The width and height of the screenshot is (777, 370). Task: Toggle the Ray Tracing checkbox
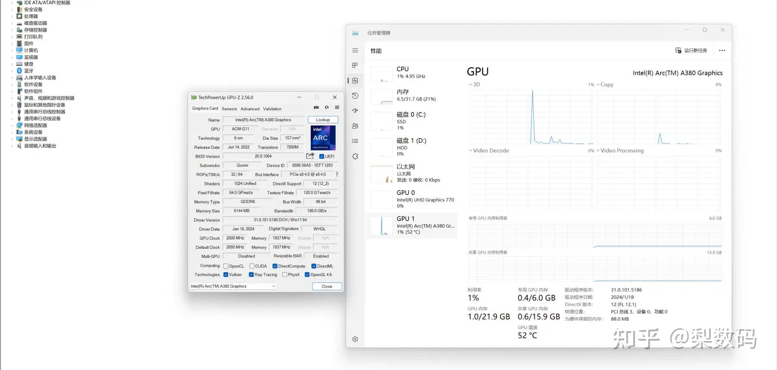251,275
